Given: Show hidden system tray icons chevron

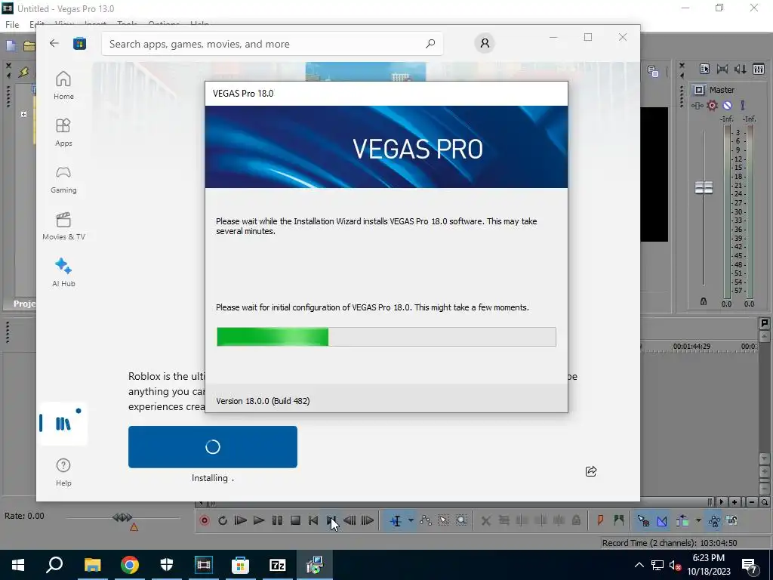Looking at the screenshot, I should tap(639, 565).
